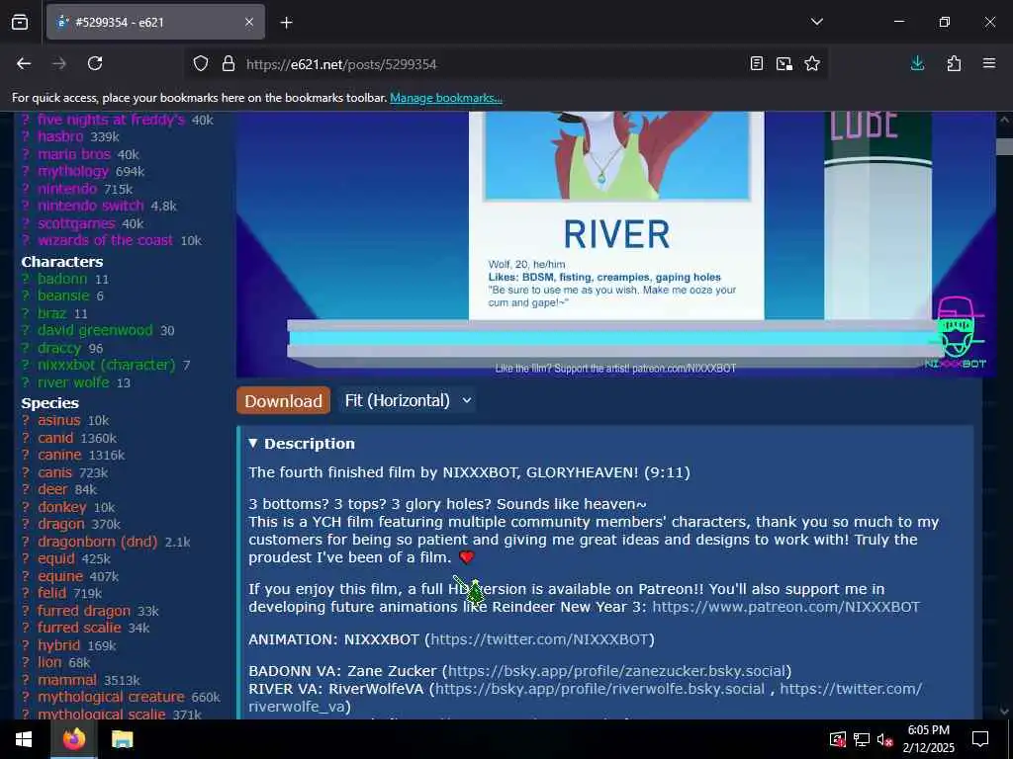1013x759 pixels.
Task: Click the mammal species tag
Action: click(x=66, y=680)
